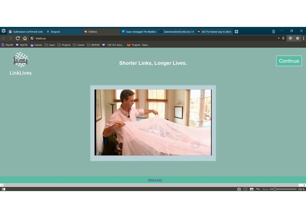Open Canvas bookmark
The width and height of the screenshot is (306, 218).
[x=36, y=45]
